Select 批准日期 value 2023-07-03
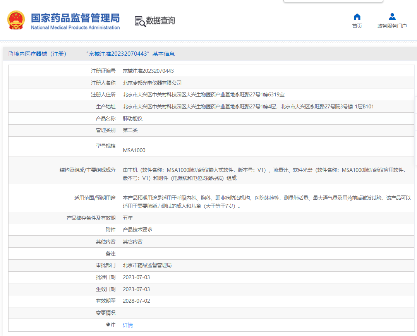This screenshot has height=336, width=417. pyautogui.click(x=136, y=277)
